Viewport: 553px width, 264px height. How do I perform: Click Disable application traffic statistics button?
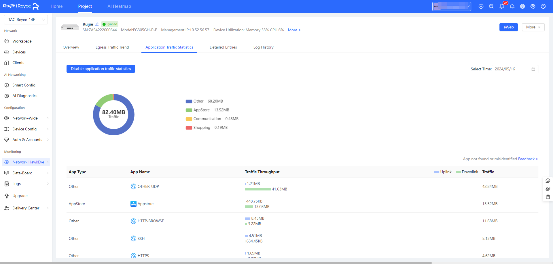101,69
